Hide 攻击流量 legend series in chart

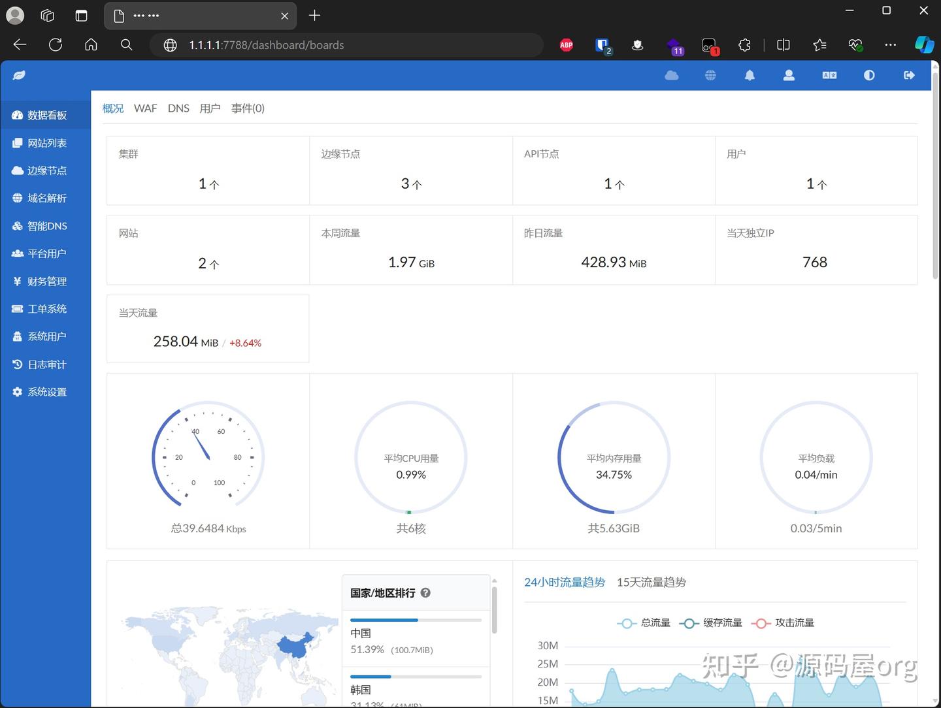coord(783,623)
